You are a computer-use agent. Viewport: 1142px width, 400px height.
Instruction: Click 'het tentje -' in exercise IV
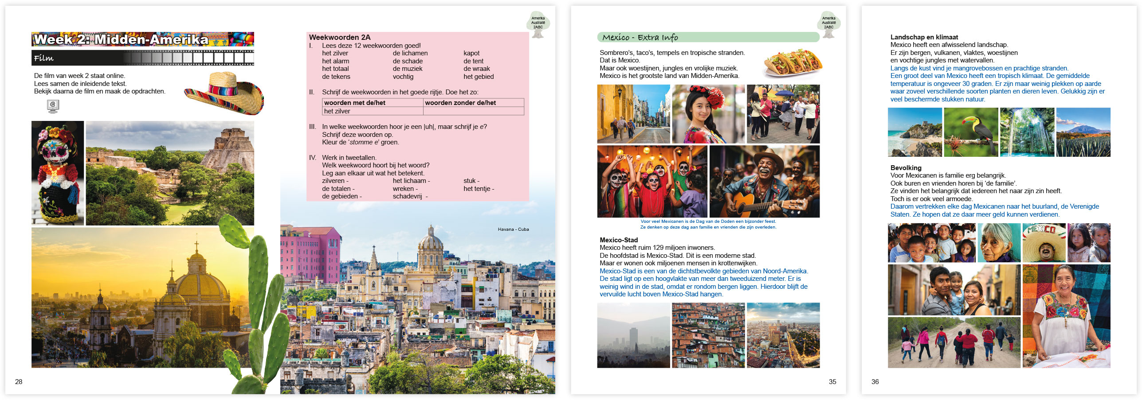click(x=479, y=189)
